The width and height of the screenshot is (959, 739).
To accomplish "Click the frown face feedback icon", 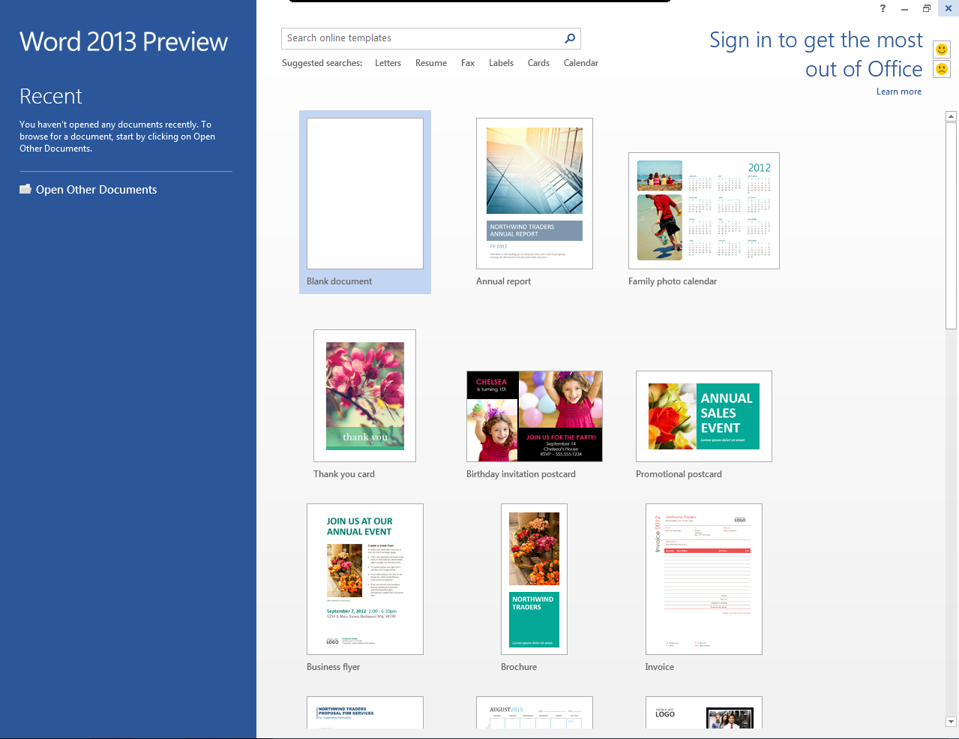I will [942, 69].
